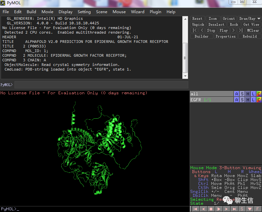
Task: Open the Action (A) menu for EGFR
Action: 237,100
